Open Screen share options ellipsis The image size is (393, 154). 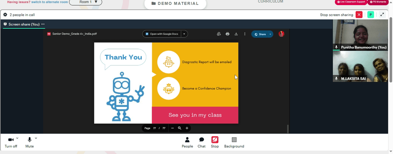click(x=43, y=24)
